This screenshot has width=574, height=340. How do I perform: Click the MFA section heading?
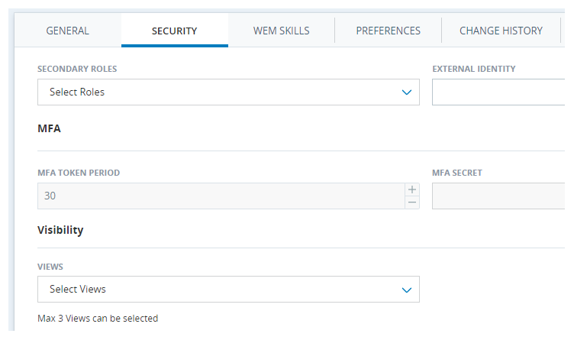(x=49, y=128)
